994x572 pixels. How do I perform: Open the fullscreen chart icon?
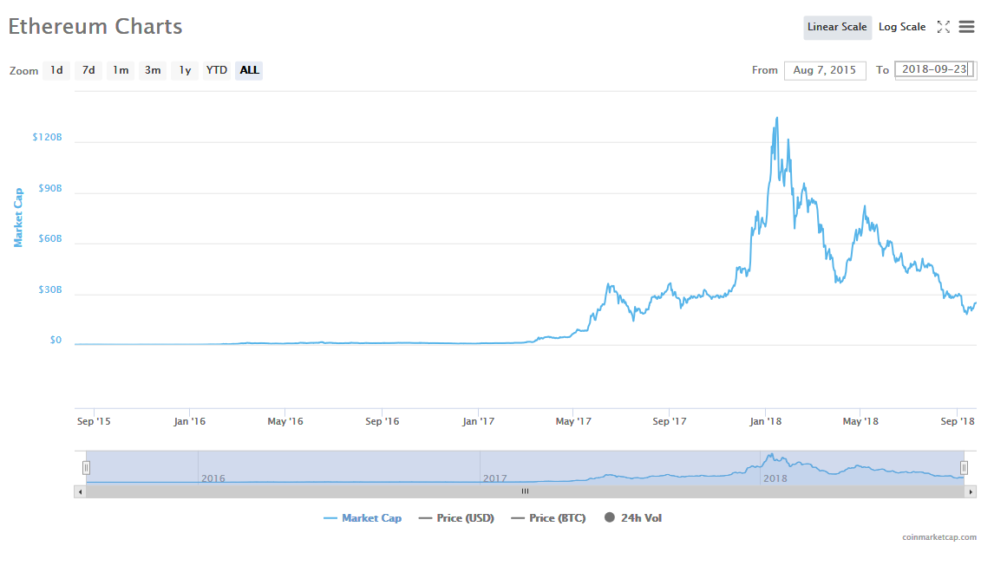pos(944,27)
